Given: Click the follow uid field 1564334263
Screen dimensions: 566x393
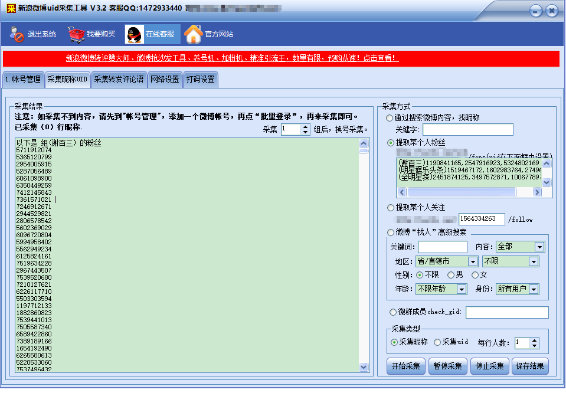Looking at the screenshot, I should (x=482, y=219).
